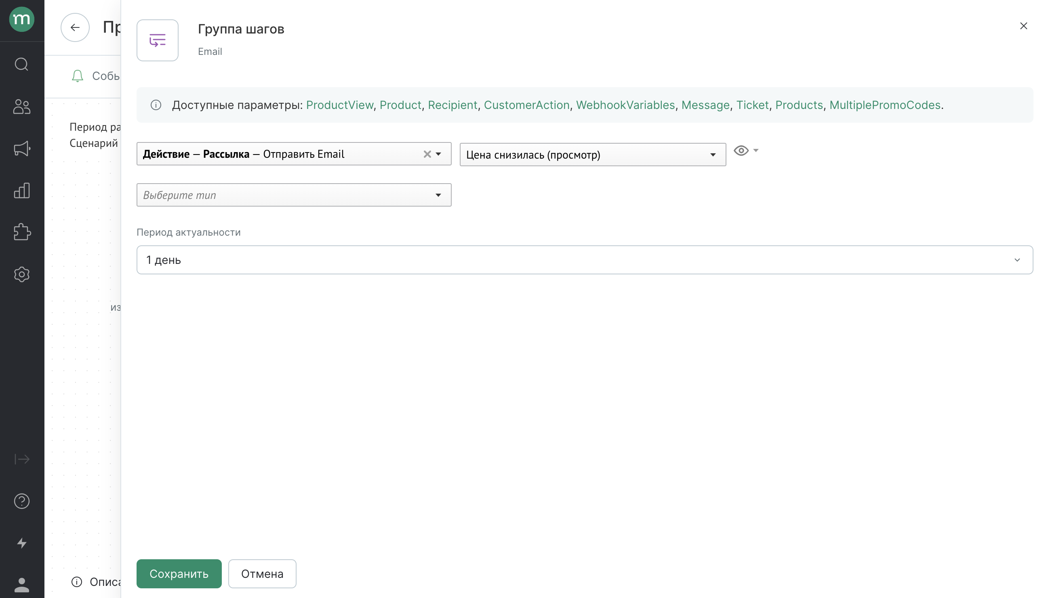1048x598 pixels.
Task: Click the Mindbox logo icon
Action: (22, 19)
